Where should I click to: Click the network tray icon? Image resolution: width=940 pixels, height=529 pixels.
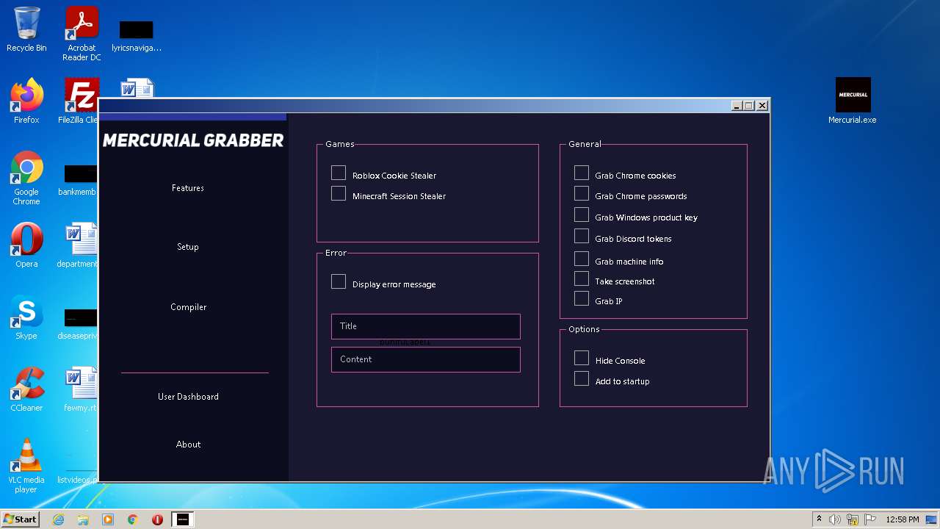(853, 519)
